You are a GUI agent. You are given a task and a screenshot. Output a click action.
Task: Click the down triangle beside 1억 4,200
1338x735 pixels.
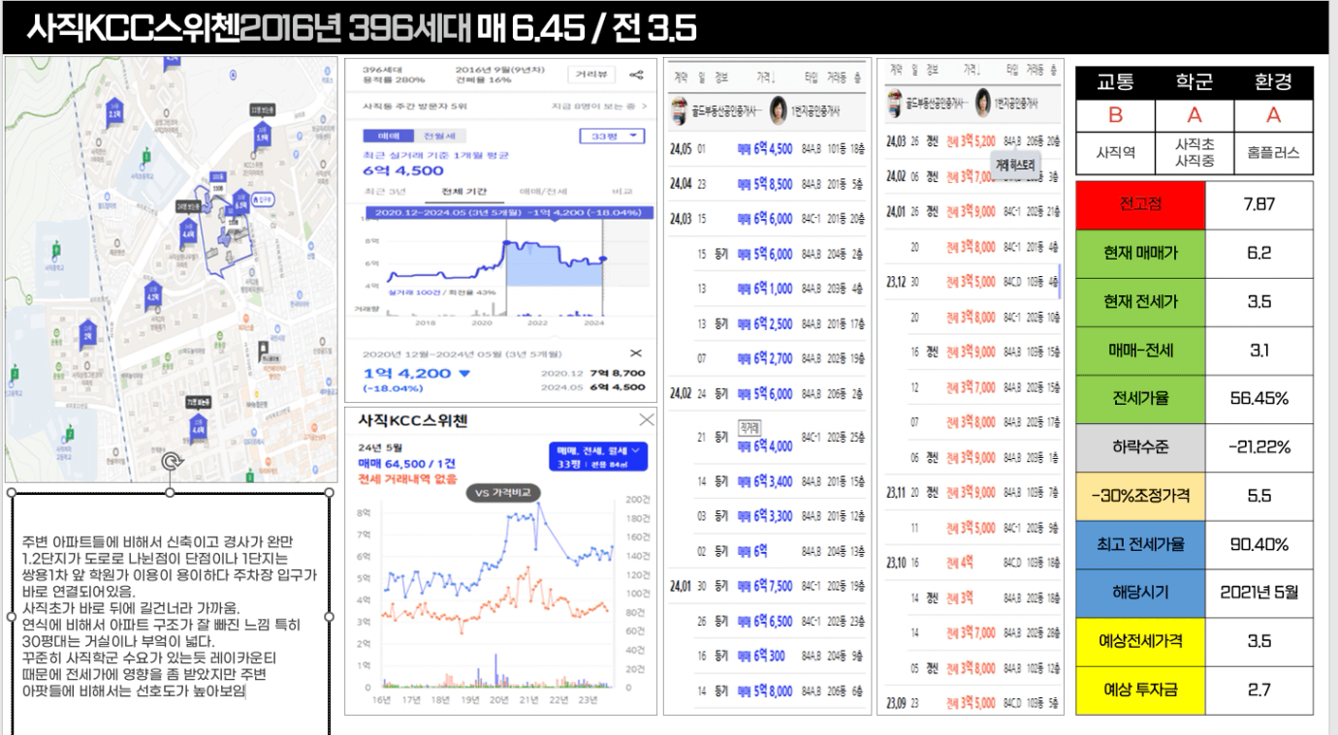(x=463, y=374)
